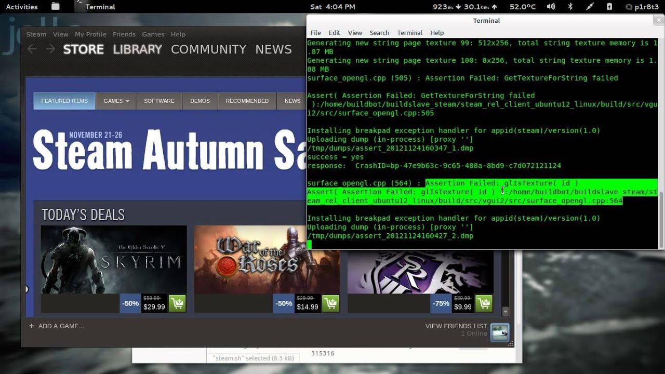Viewport: 665px width, 374px height.
Task: Click the plus icon beside Add a Game
Action: coord(32,326)
